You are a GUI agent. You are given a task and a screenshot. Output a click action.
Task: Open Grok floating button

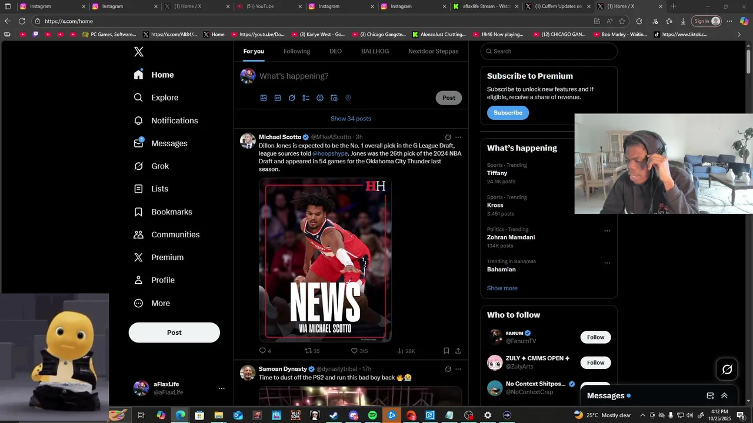click(727, 370)
